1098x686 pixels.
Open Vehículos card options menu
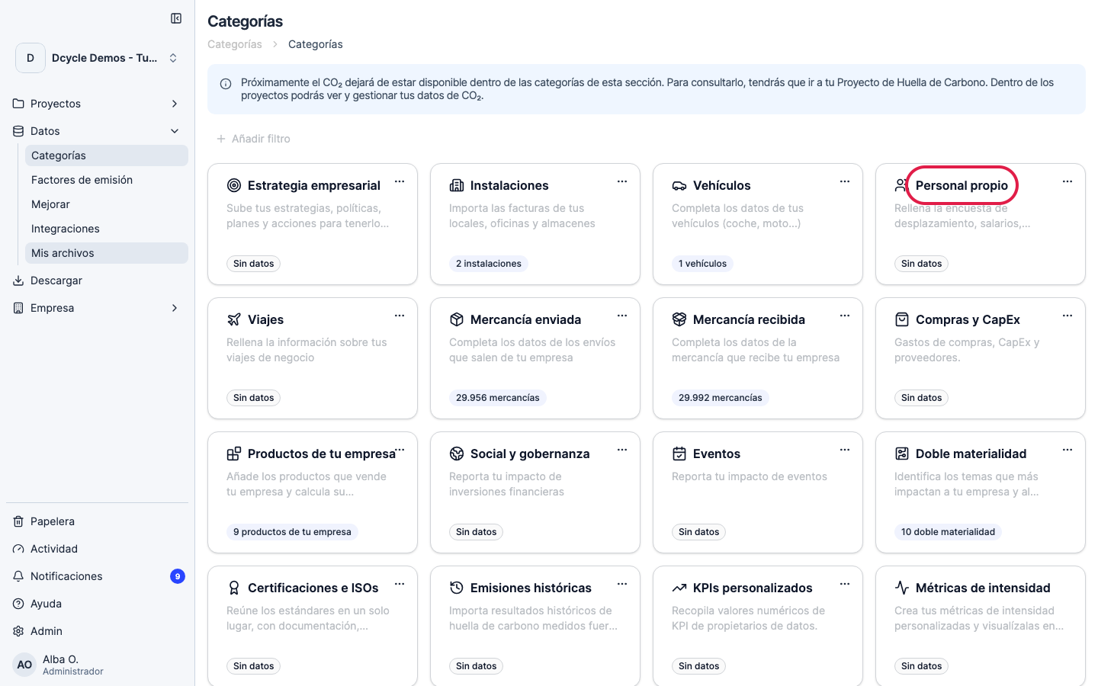coord(845,181)
